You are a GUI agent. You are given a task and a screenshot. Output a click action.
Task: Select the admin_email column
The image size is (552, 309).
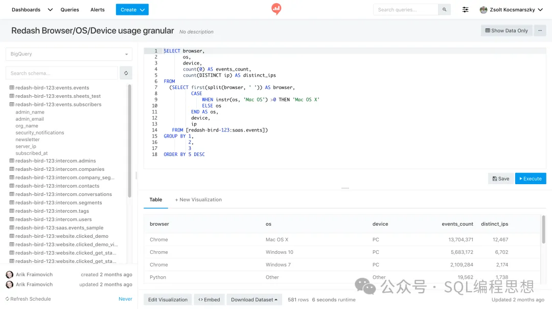pyautogui.click(x=30, y=119)
